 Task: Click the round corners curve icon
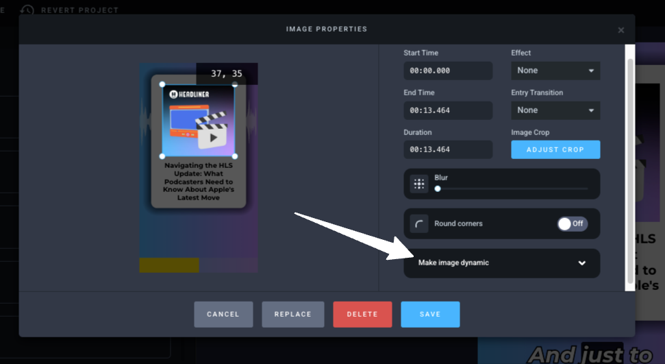point(419,223)
